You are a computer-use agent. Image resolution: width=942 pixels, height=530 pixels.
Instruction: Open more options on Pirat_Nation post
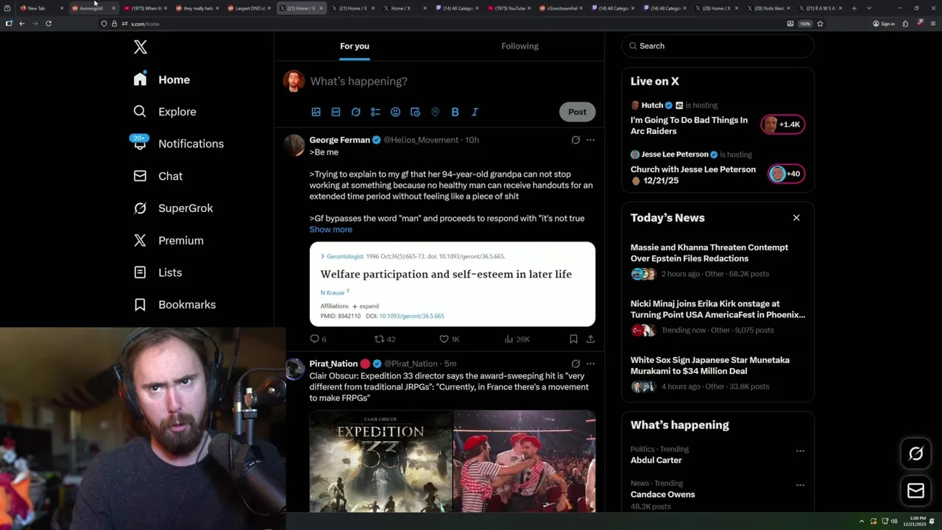point(590,364)
